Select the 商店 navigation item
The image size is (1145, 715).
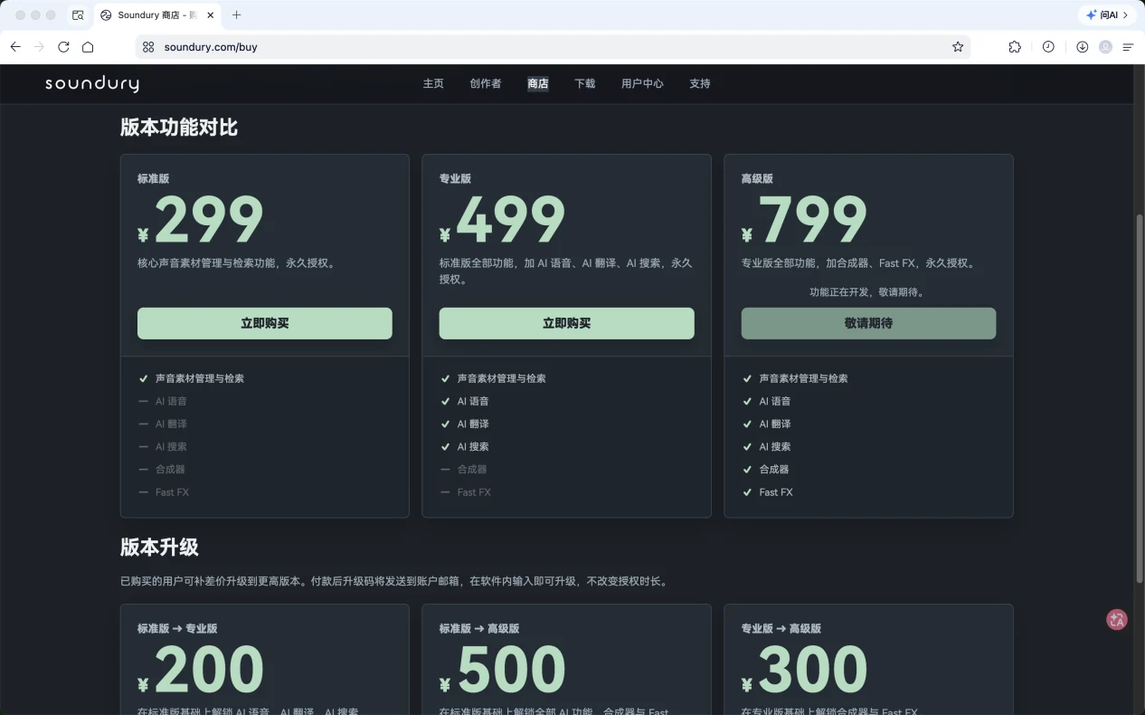538,83
